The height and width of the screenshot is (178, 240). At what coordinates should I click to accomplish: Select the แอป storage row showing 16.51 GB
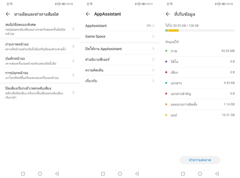200,115
